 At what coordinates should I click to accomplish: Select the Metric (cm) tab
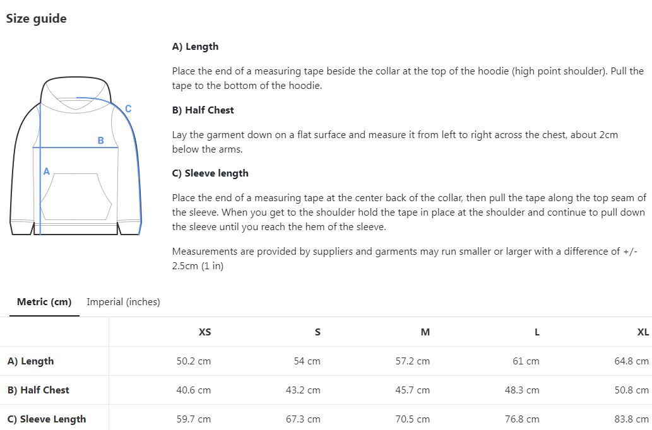coord(44,302)
